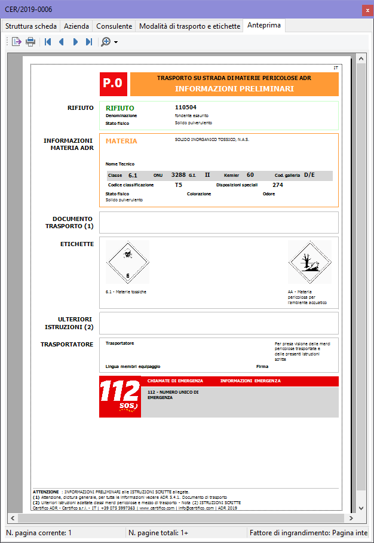Click horizontal scrollbar right arrow
The image size is (374, 543).
351,518
